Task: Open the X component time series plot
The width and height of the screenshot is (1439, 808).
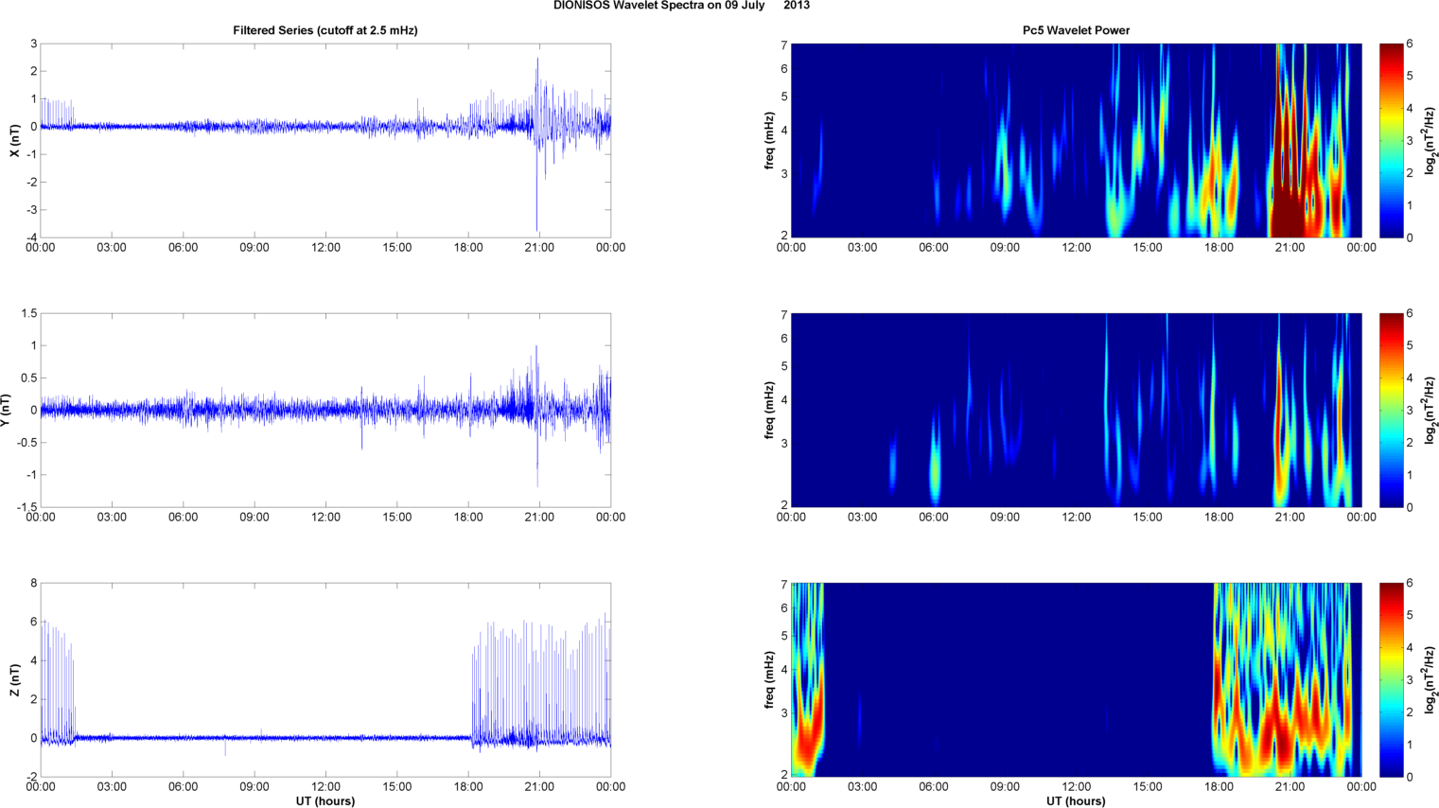Action: point(325,140)
